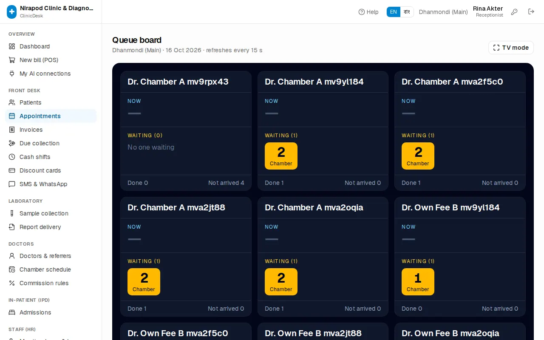Image resolution: width=544 pixels, height=340 pixels.
Task: Select token 1 in Dr. Own Fee B mv9yl184
Action: [x=418, y=282]
